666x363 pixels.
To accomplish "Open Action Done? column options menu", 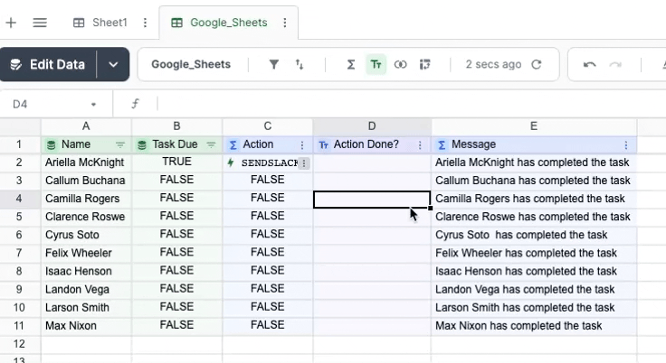I will (x=420, y=144).
